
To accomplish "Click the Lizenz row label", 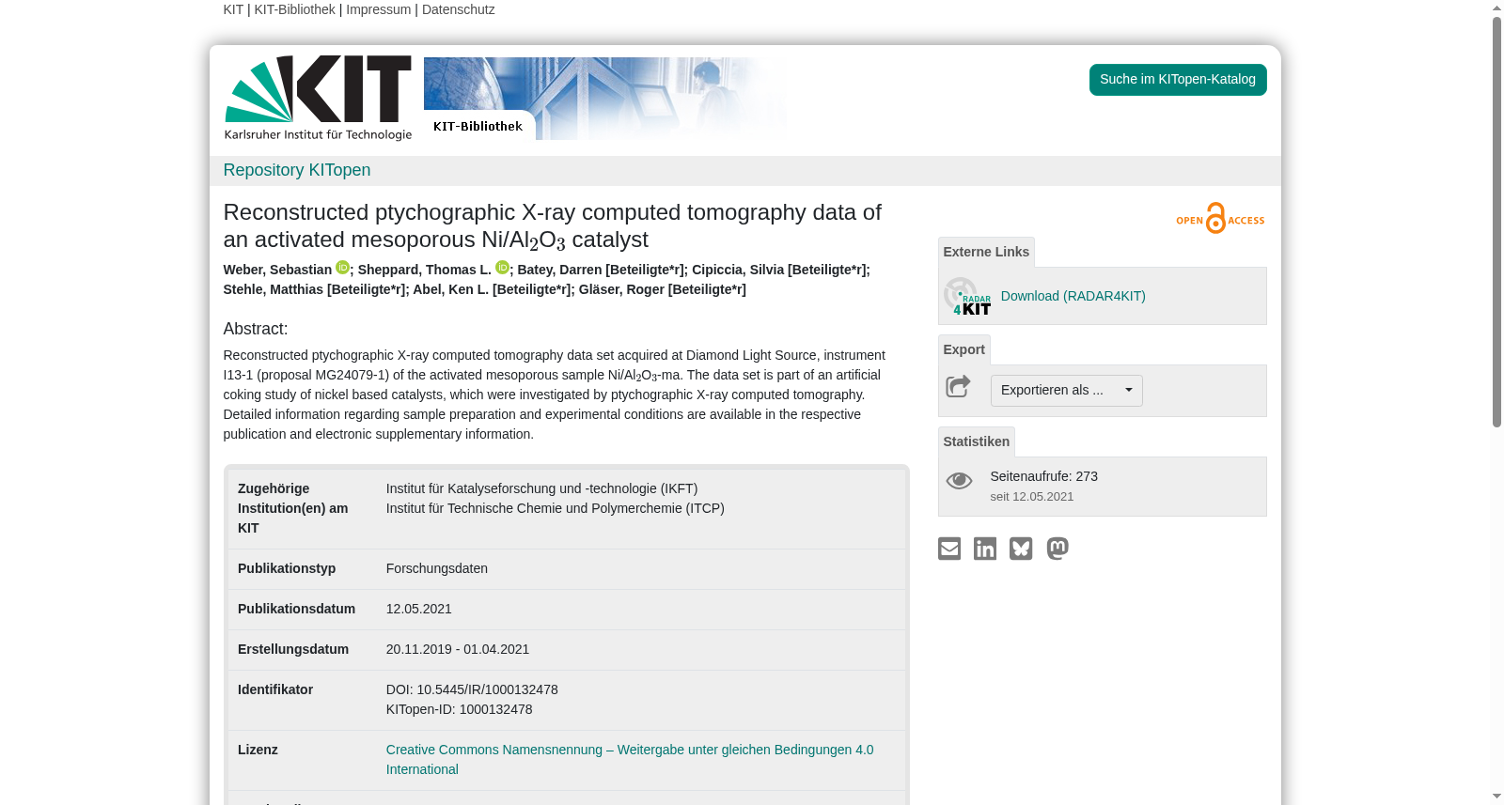I will pos(258,750).
